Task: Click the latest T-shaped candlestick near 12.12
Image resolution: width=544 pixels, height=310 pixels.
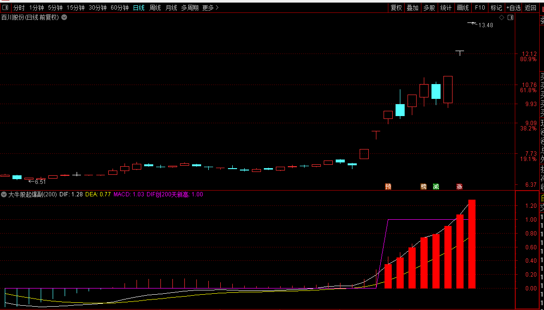Action: click(460, 53)
